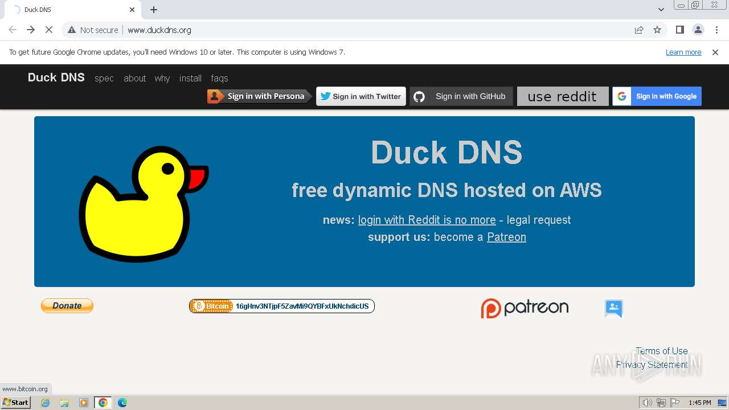Open Windows Media Player from taskbar

(84, 403)
